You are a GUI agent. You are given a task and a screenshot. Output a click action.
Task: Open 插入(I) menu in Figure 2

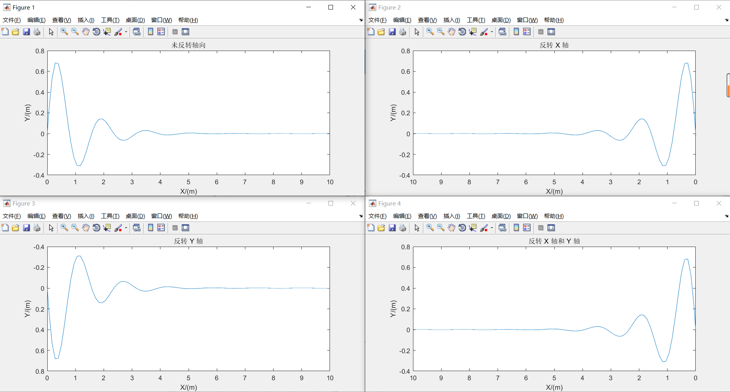point(451,20)
